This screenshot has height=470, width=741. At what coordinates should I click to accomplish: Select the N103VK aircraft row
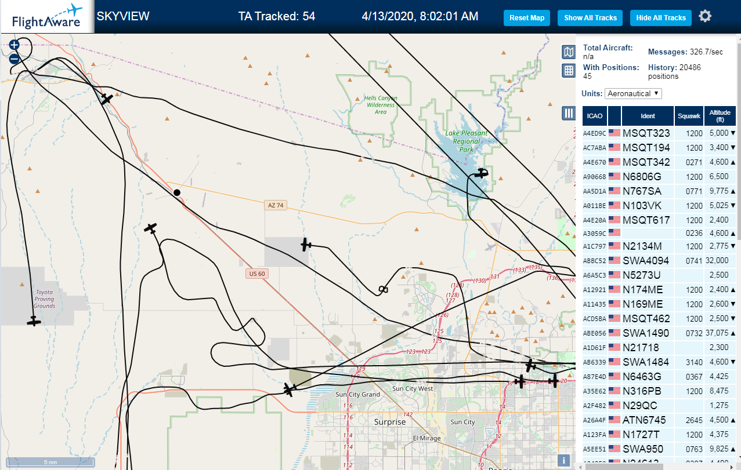pos(660,205)
